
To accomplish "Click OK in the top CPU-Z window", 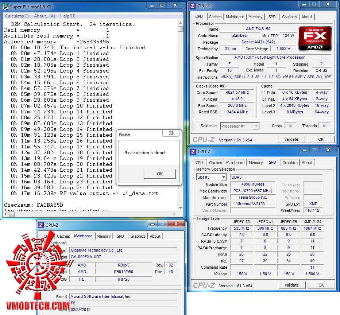I will pos(321,139).
